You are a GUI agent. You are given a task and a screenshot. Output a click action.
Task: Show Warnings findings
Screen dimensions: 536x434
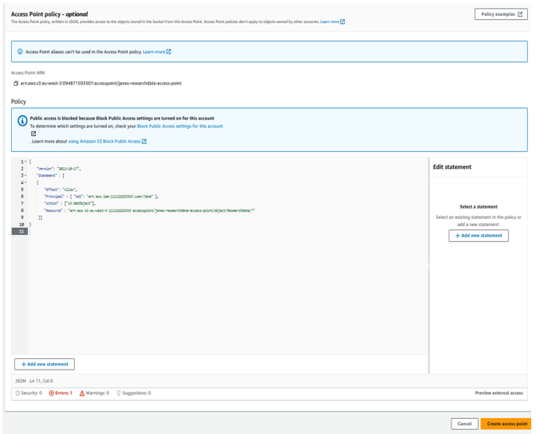(x=94, y=393)
